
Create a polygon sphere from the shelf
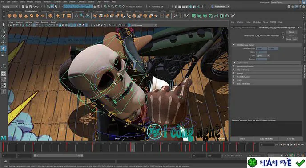(x=9, y=16)
